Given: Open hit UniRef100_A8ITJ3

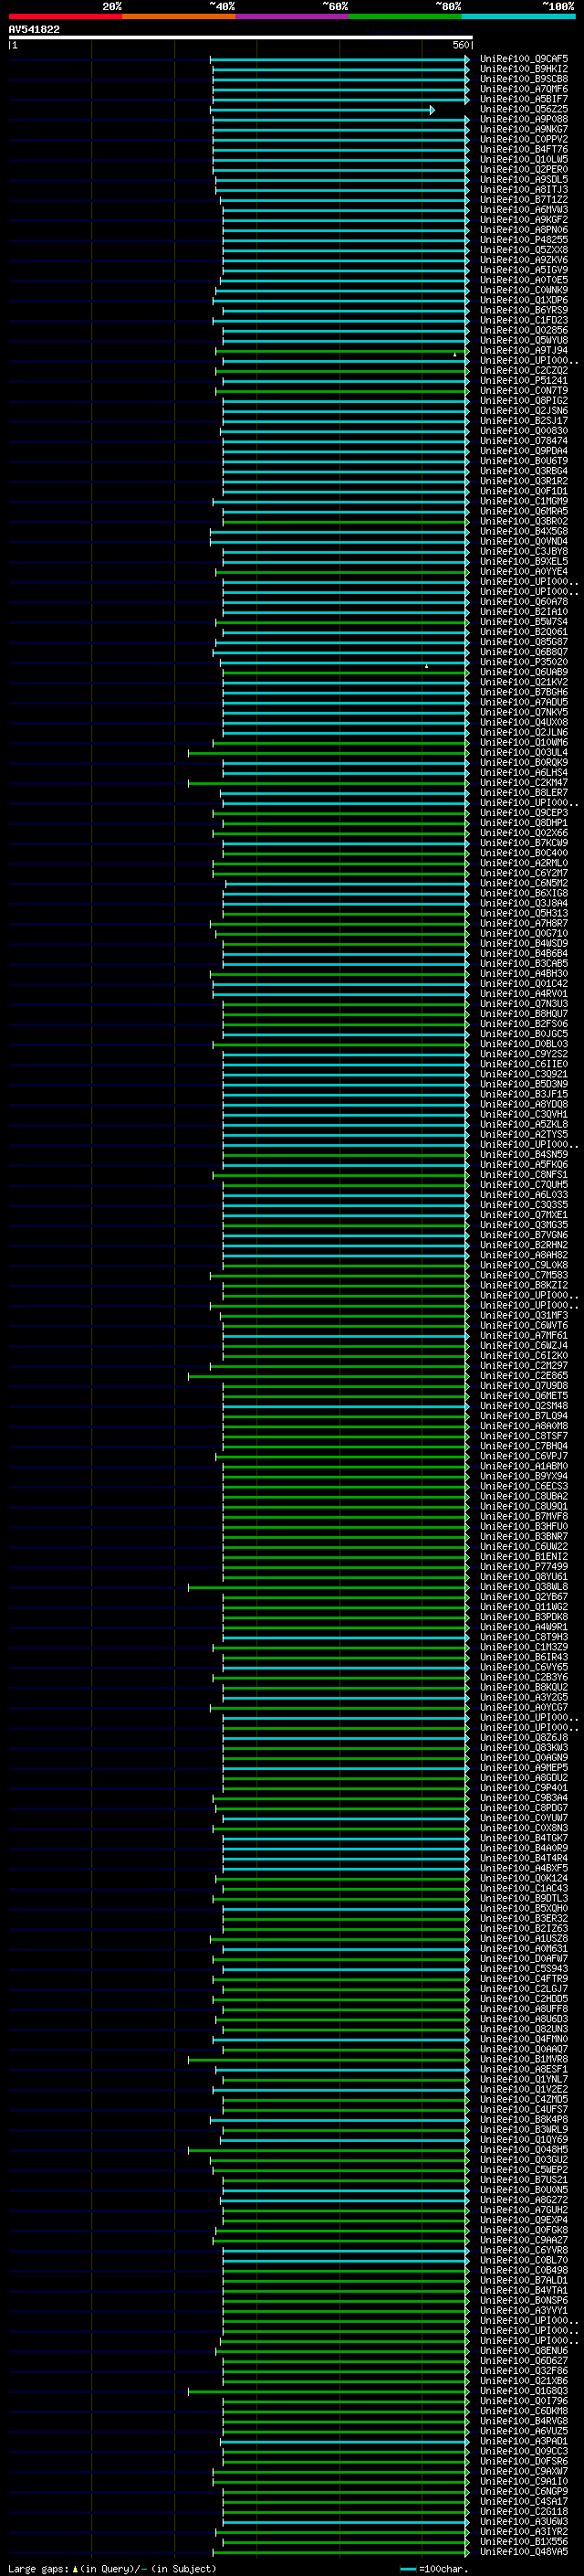Looking at the screenshot, I should coord(524,189).
